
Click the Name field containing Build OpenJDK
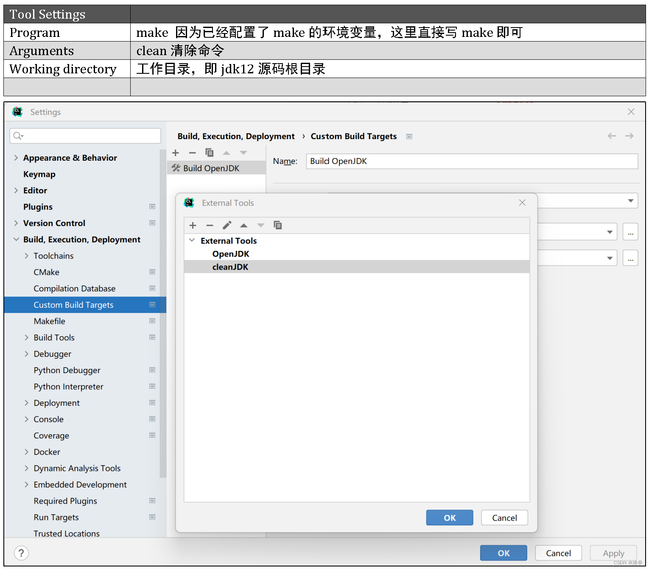pyautogui.click(x=472, y=161)
